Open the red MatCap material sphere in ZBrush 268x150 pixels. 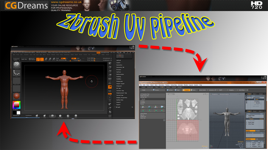pyautogui.click(x=17, y=96)
